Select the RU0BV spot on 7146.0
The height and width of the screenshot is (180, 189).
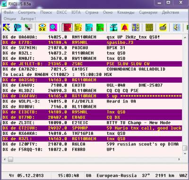92,107
